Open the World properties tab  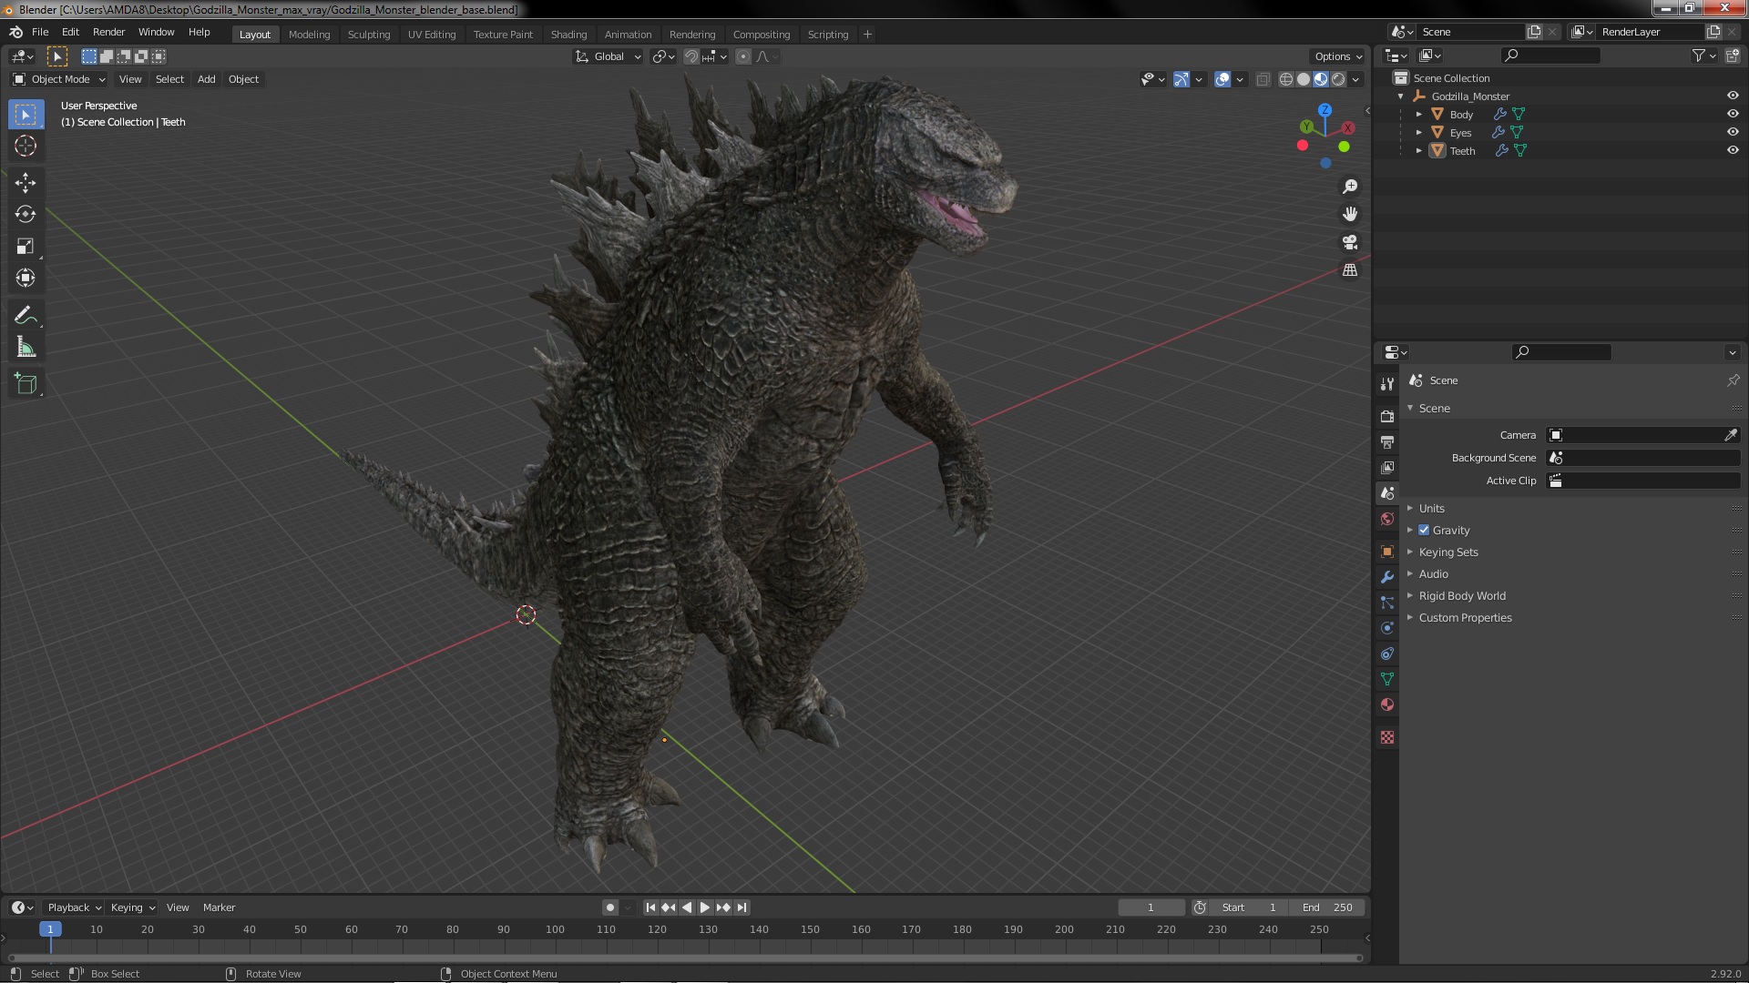point(1387,519)
